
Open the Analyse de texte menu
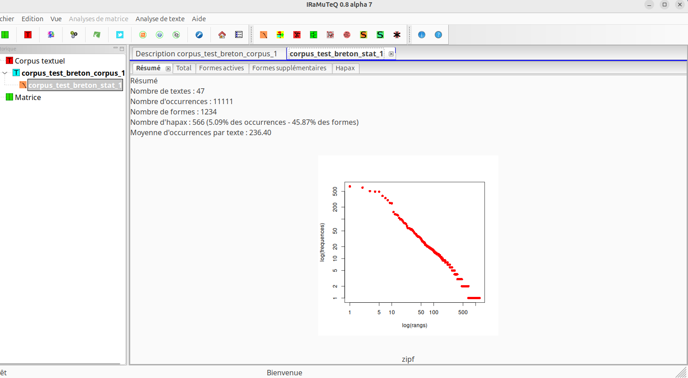160,19
